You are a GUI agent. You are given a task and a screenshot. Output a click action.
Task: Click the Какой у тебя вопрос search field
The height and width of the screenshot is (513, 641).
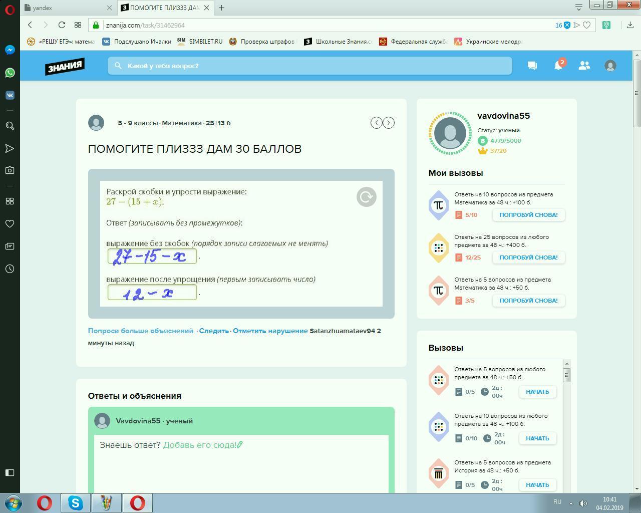pyautogui.click(x=309, y=66)
